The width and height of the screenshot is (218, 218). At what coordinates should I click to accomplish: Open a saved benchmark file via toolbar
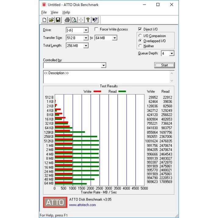(x=51, y=20)
